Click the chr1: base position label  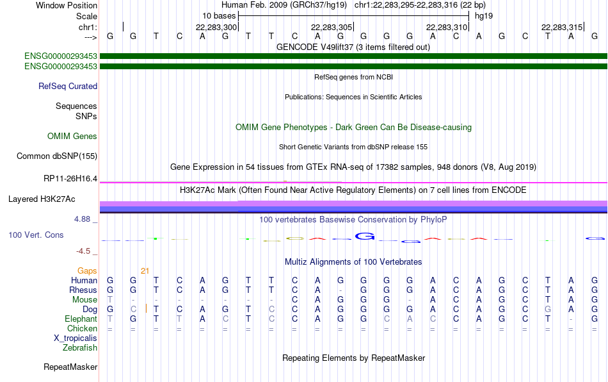coord(88,27)
